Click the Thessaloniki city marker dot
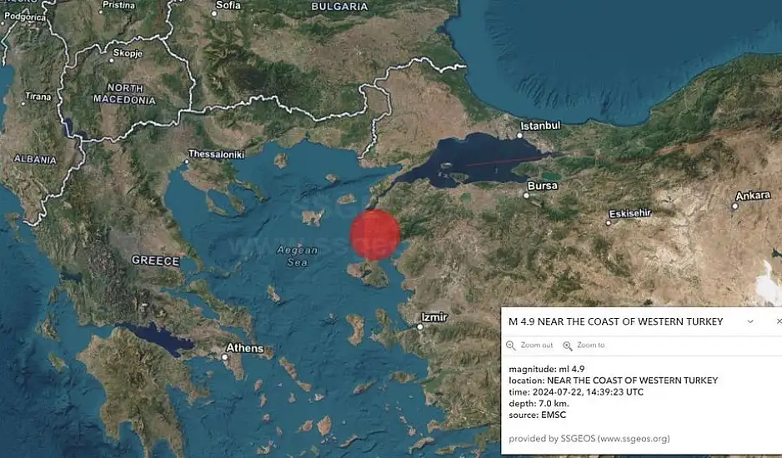Screen dimensions: 782x458 pyautogui.click(x=187, y=162)
